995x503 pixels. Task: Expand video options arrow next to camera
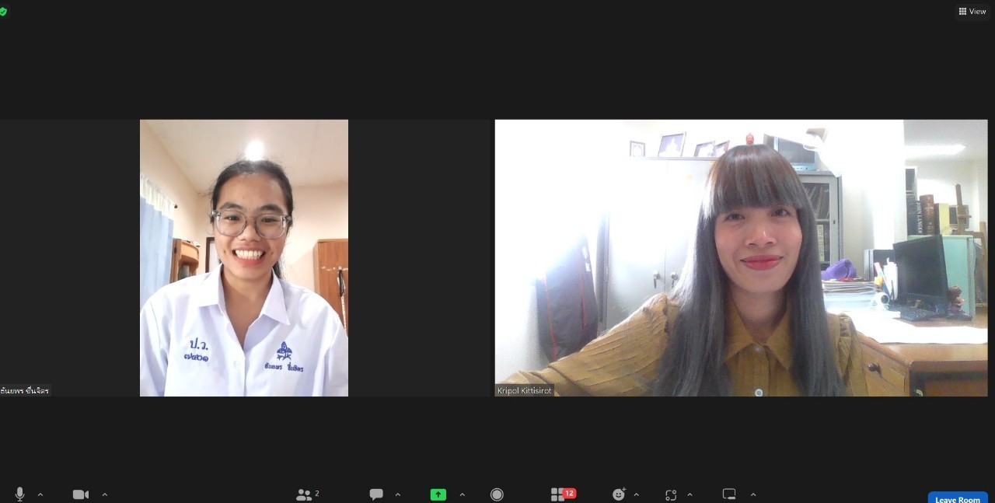pyautogui.click(x=105, y=494)
